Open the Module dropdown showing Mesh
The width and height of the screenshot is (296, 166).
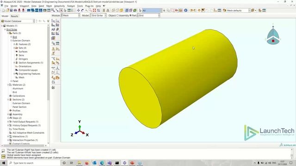click(70, 15)
